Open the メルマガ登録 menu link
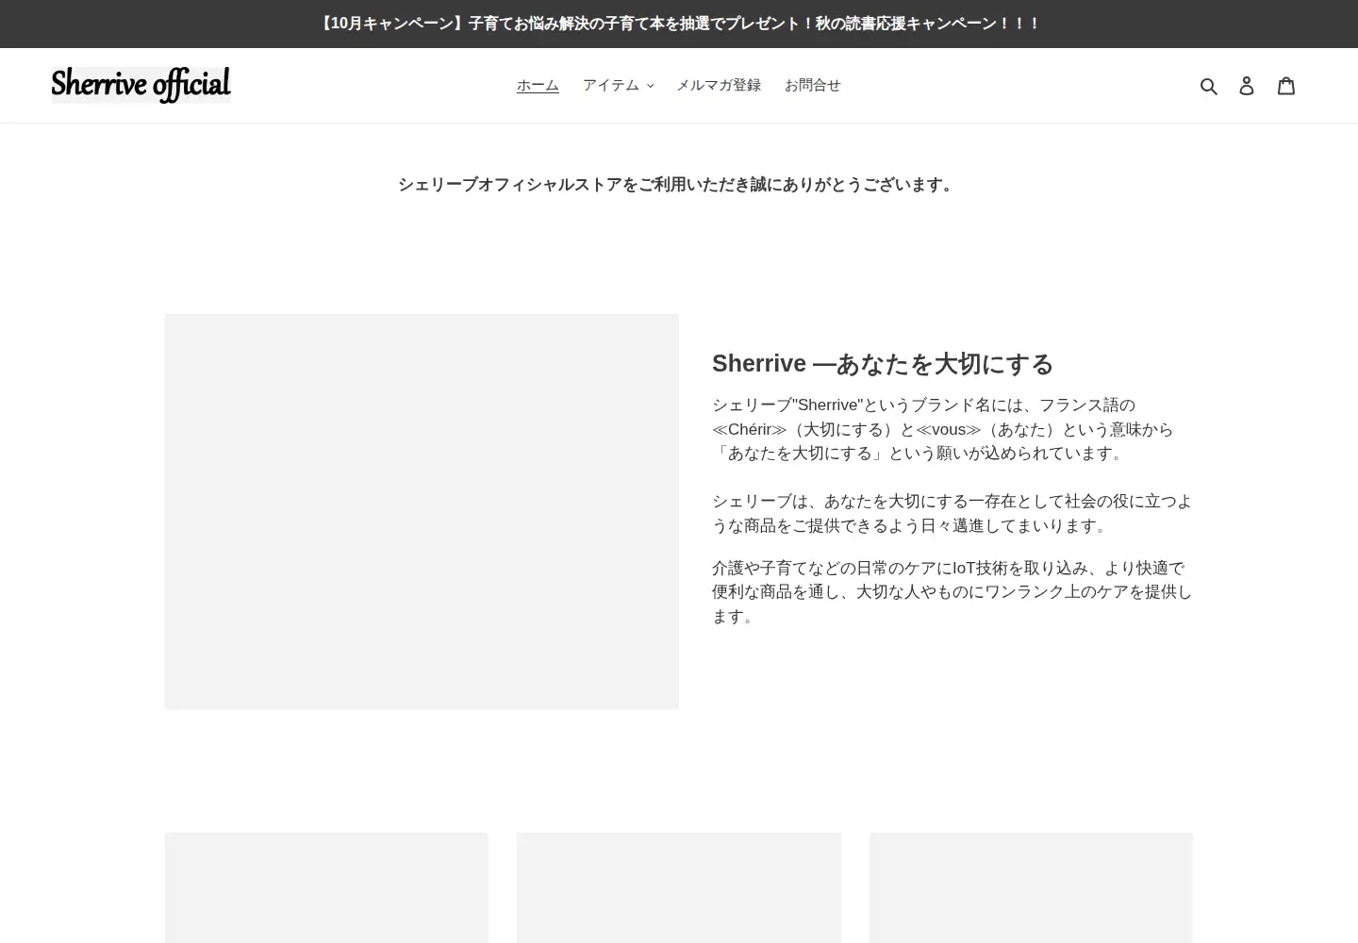1358x943 pixels. coord(719,85)
